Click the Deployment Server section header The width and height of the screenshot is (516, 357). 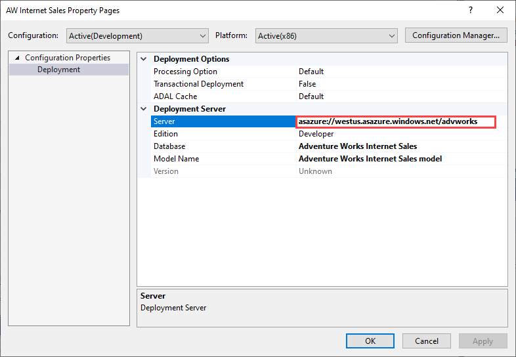point(190,109)
